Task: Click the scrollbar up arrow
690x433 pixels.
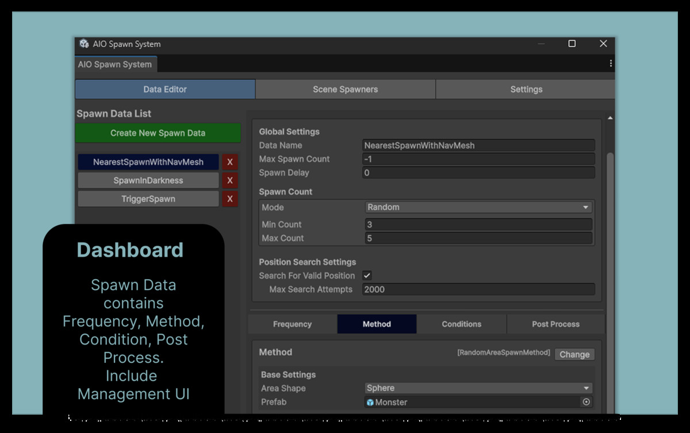Action: pyautogui.click(x=610, y=117)
